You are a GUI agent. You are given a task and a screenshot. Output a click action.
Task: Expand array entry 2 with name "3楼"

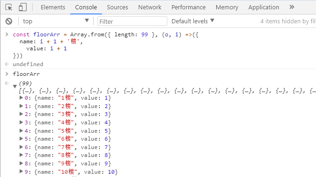coord(21,114)
